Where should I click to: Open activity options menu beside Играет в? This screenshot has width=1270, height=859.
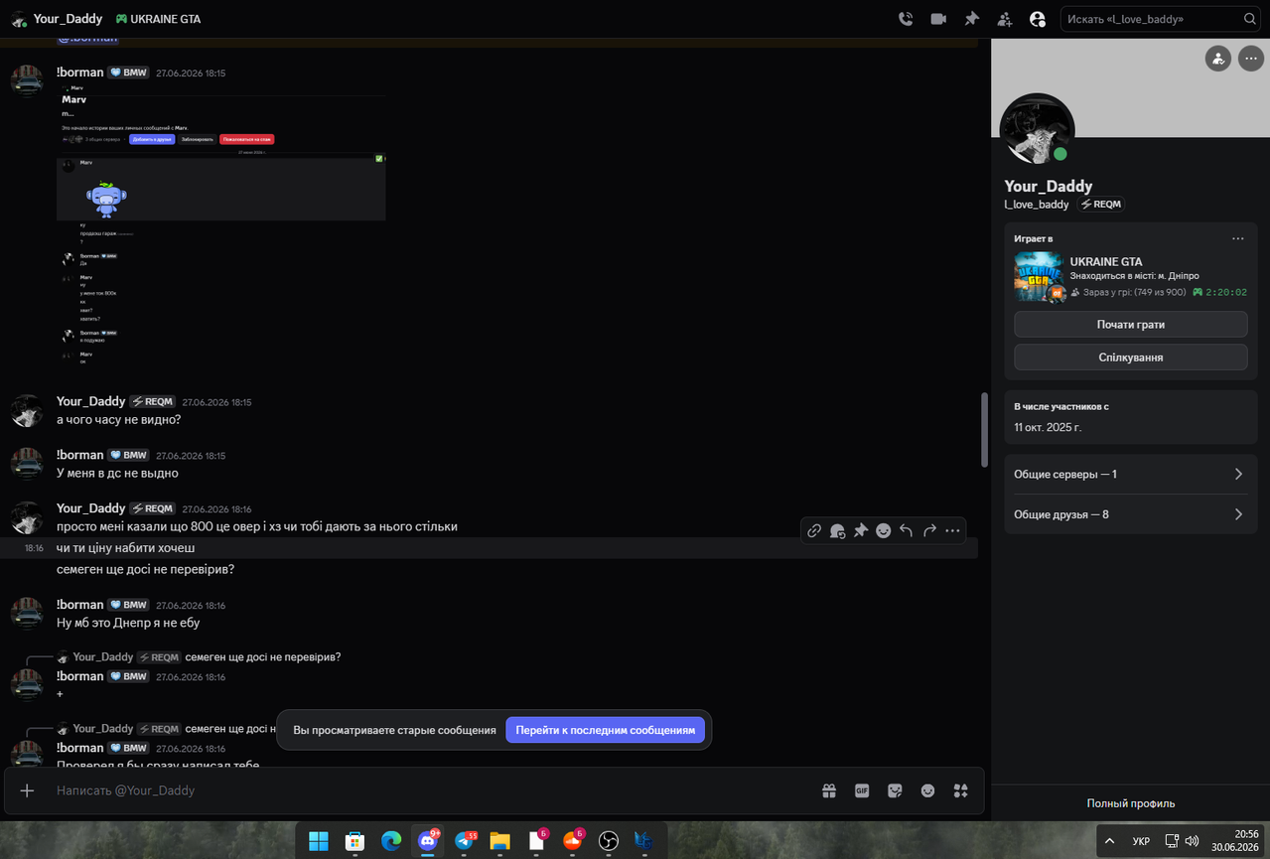coord(1238,238)
